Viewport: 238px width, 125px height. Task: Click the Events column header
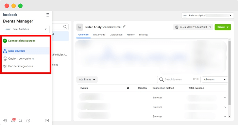pos(84,88)
